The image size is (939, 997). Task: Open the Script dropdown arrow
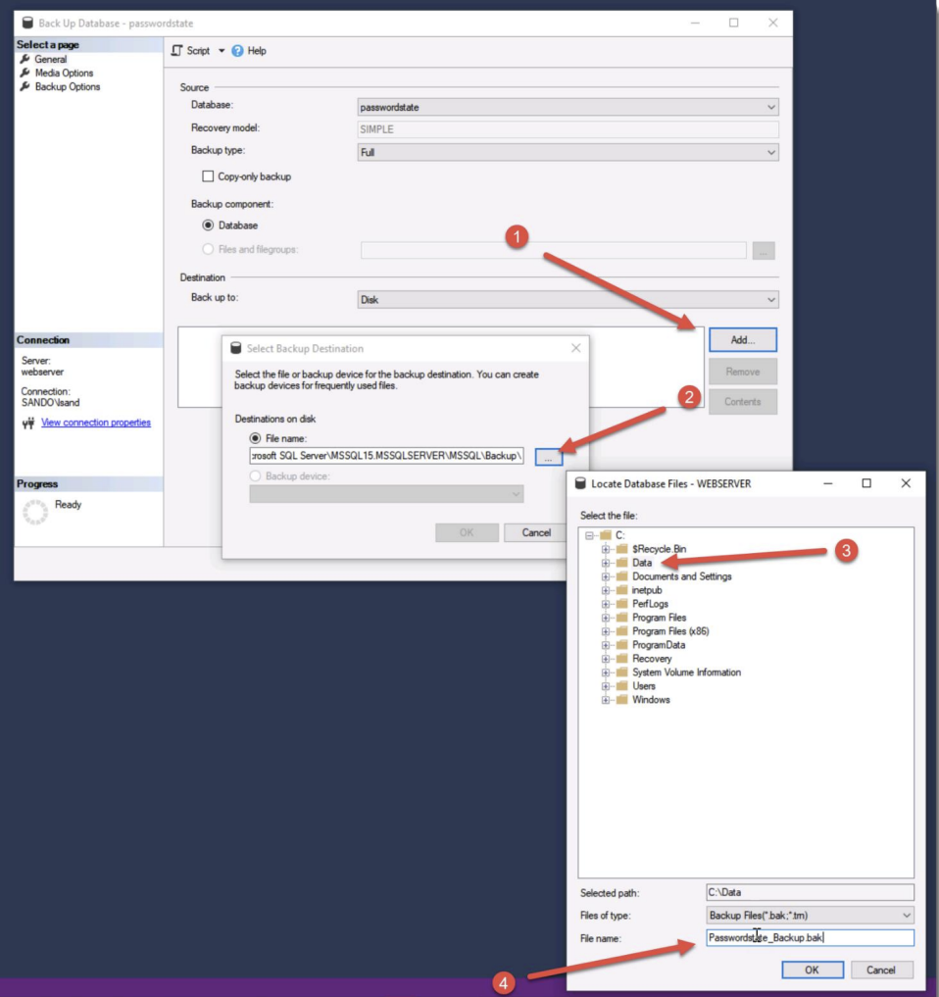coord(222,50)
